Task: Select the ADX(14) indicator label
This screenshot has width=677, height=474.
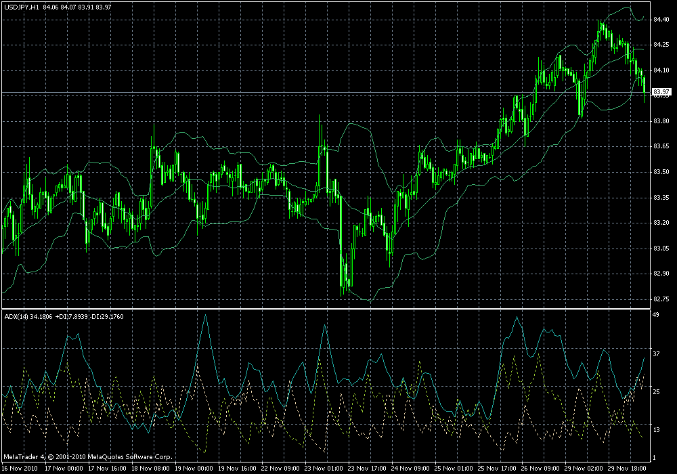Action: point(16,317)
